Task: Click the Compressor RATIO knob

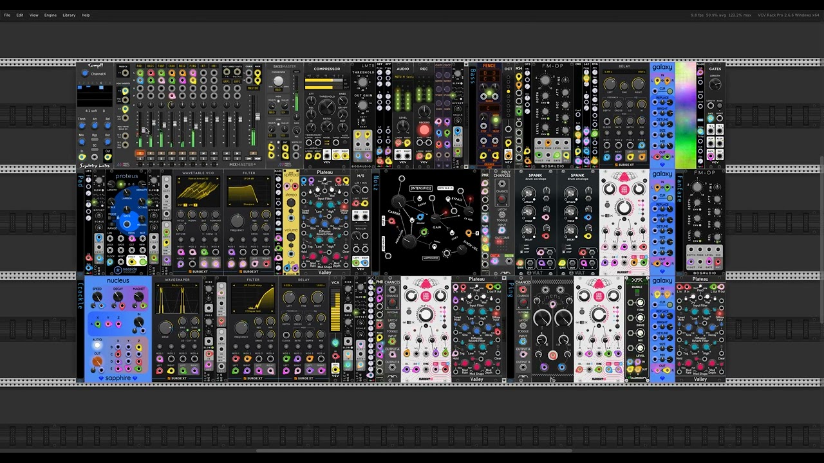Action: [327, 126]
